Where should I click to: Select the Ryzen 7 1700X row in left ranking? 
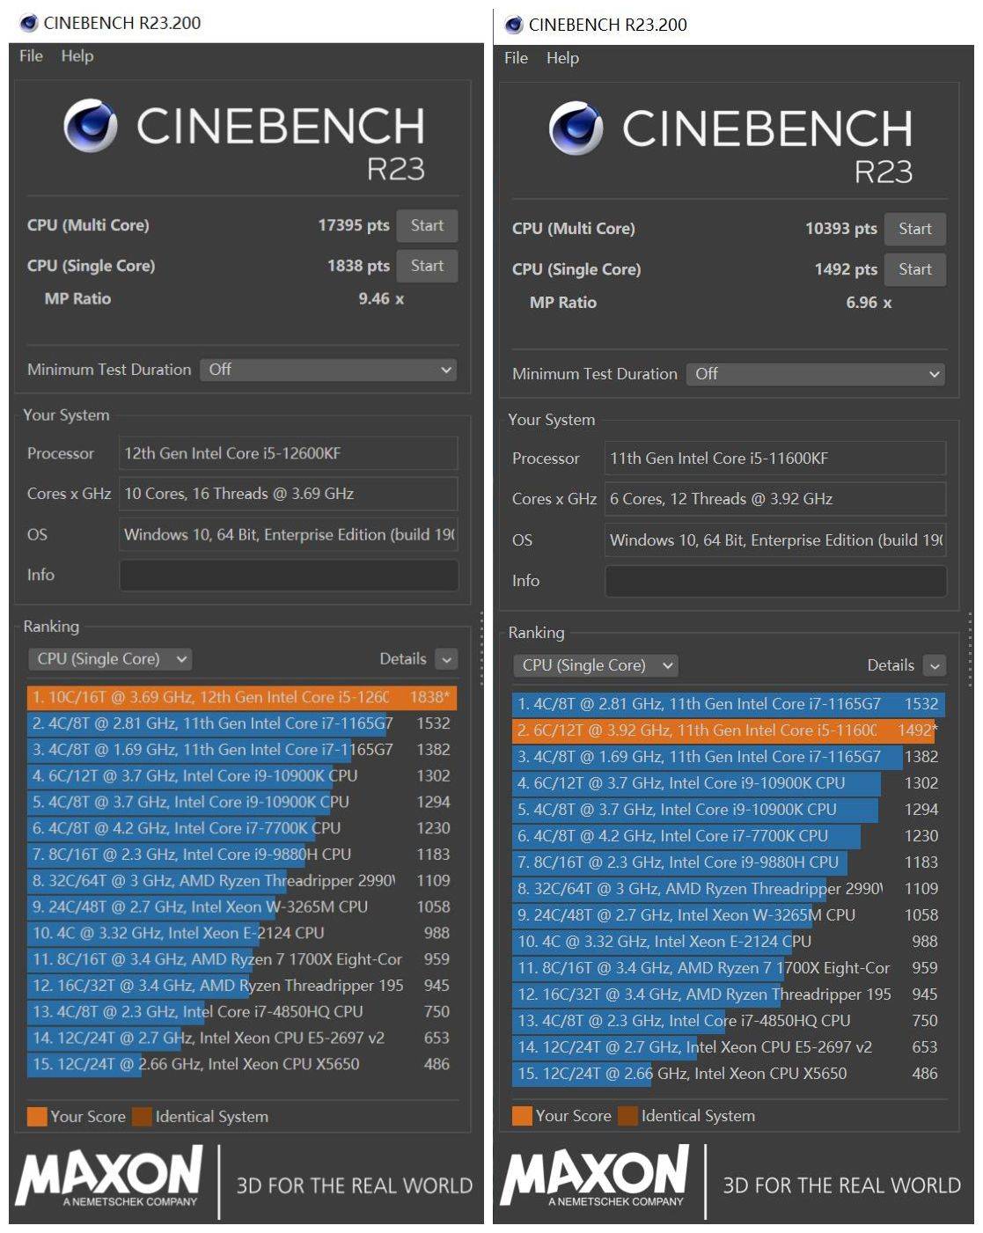pos(242,959)
